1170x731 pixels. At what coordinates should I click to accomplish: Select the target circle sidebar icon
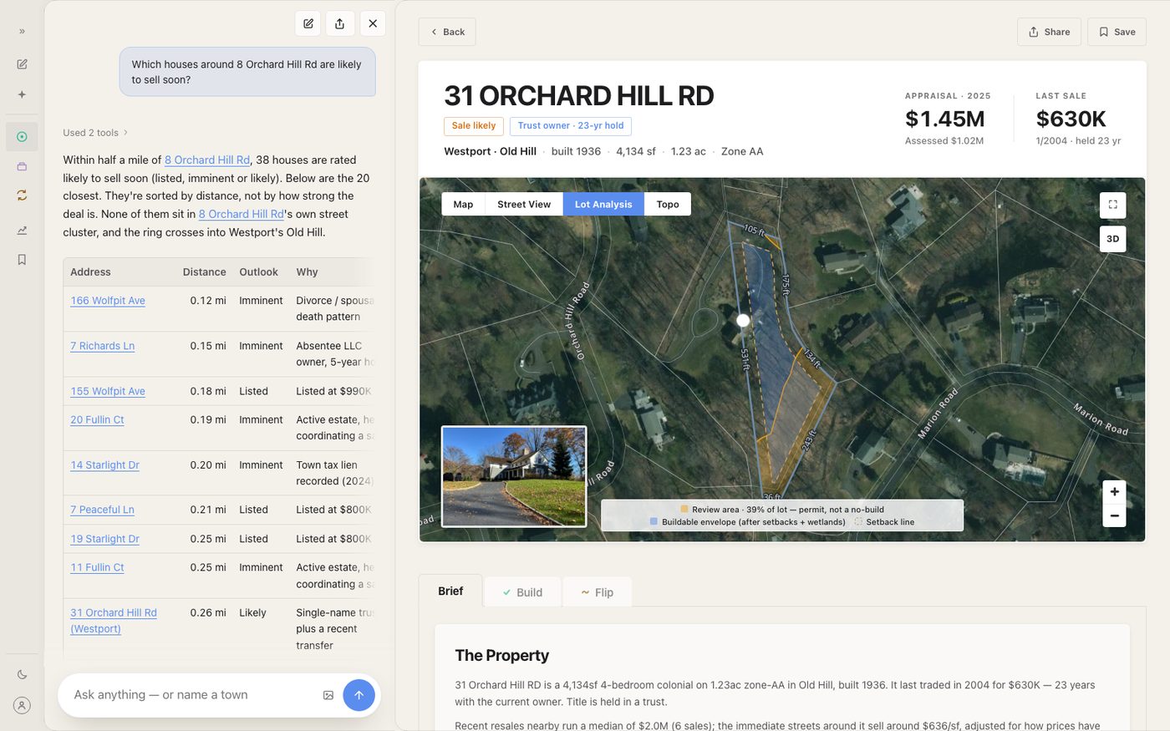tap(22, 137)
